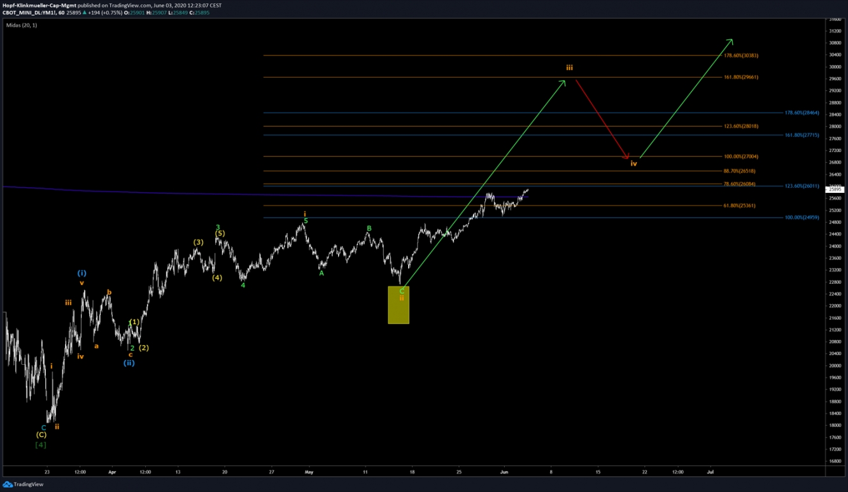
Task: Select the blue 100.00%(24959) Fibonacci label
Action: coord(802,218)
